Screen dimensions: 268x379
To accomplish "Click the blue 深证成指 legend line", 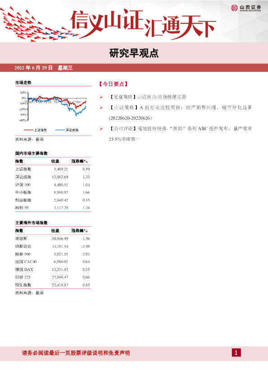I will coord(60,130).
